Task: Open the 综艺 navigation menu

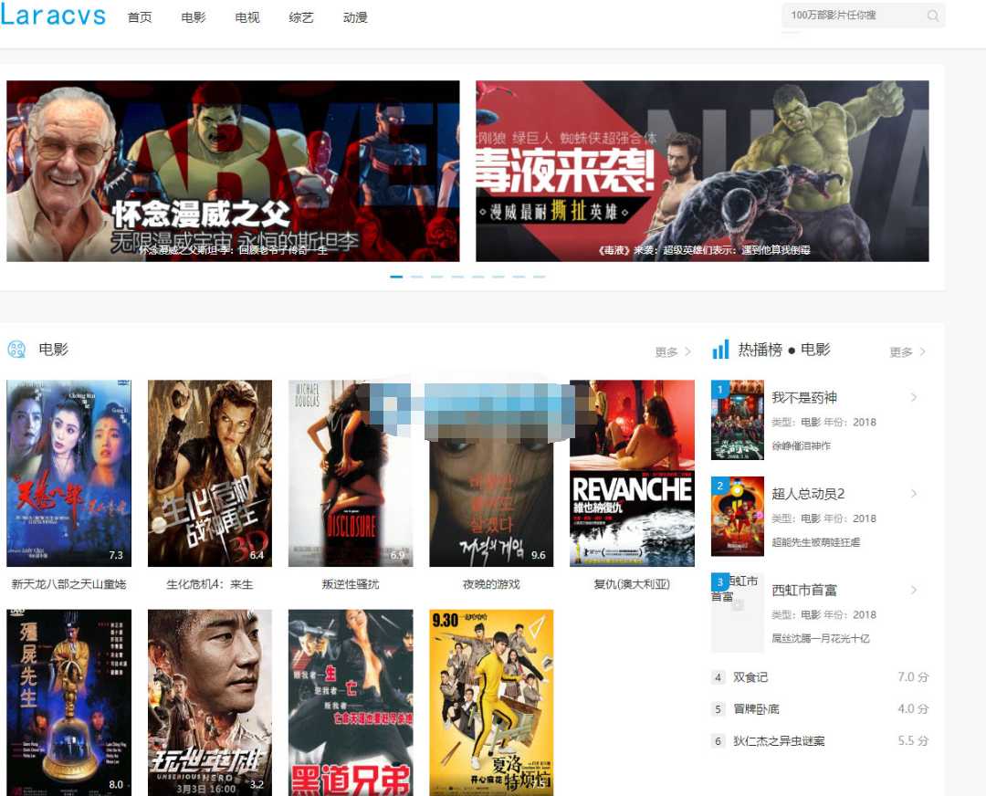Action: pos(301,17)
